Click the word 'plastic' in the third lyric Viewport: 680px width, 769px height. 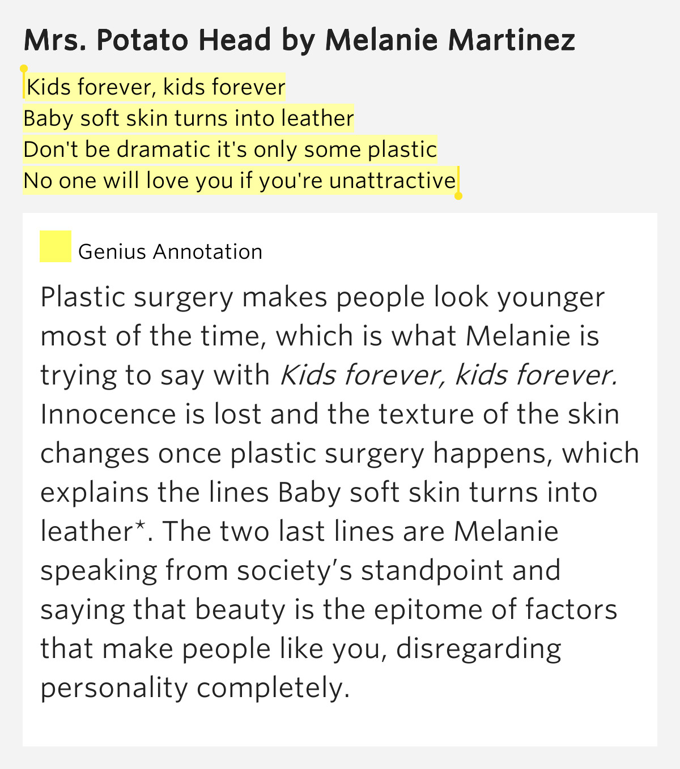point(402,149)
